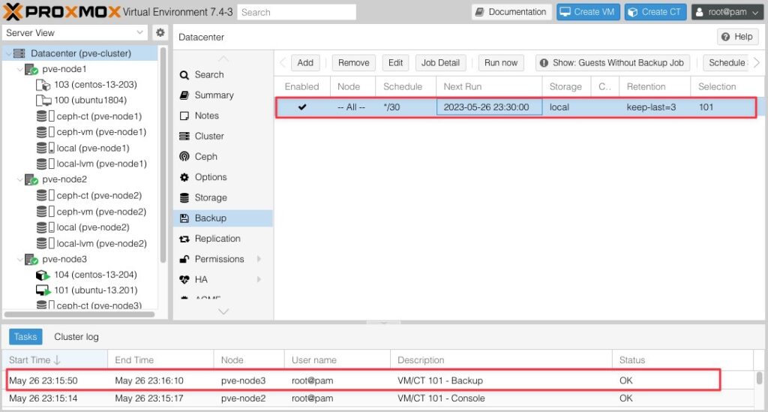Image resolution: width=768 pixels, height=412 pixels.
Task: Select local-lvm (pve-node1) in tree
Action: 101,164
